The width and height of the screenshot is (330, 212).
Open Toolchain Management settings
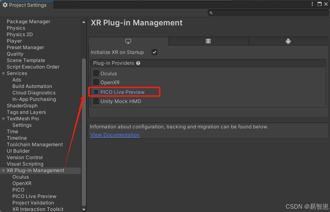[x=35, y=145]
